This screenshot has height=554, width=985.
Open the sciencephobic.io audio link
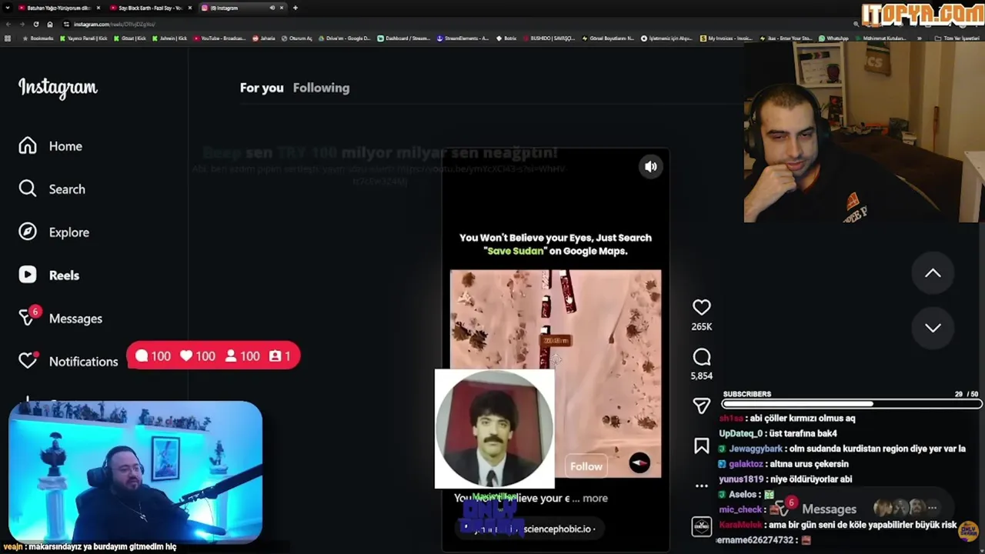(x=559, y=529)
